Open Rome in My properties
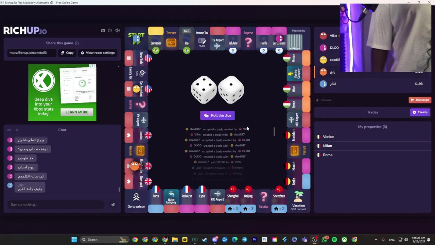 coord(372,155)
